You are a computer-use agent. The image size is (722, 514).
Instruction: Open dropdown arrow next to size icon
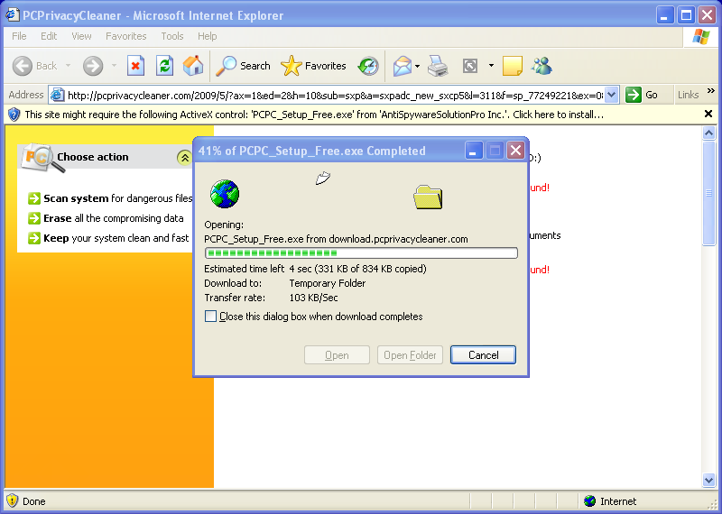tap(491, 66)
